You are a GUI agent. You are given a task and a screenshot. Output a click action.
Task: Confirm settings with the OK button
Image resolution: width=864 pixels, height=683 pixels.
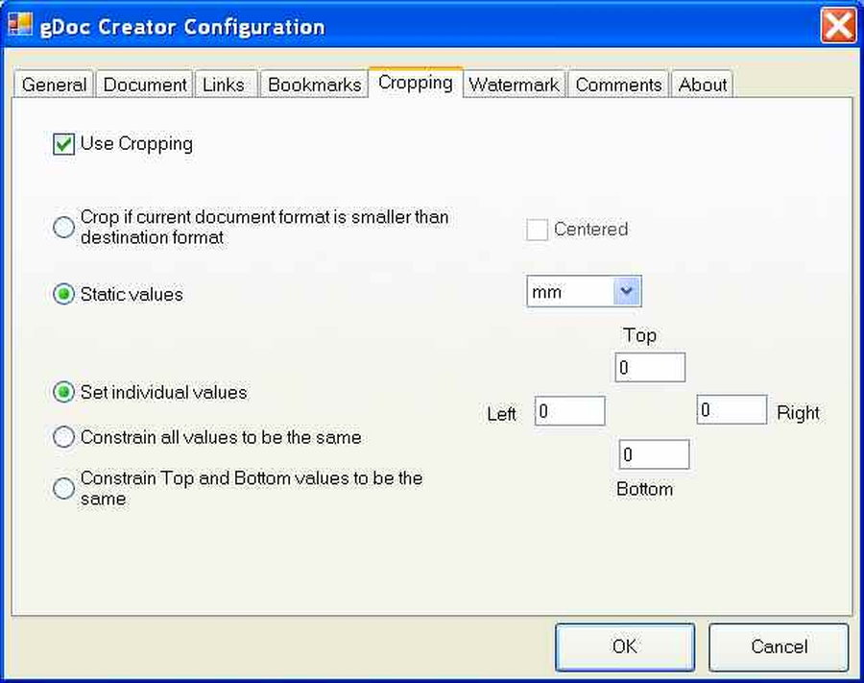click(625, 647)
